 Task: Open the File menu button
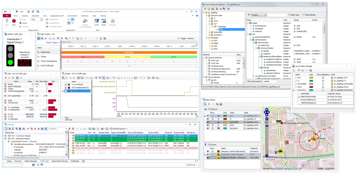(7, 16)
